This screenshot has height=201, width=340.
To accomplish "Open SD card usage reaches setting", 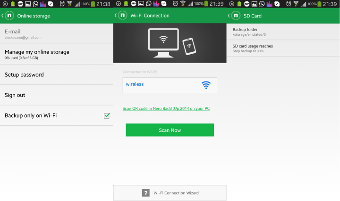I will tap(283, 48).
